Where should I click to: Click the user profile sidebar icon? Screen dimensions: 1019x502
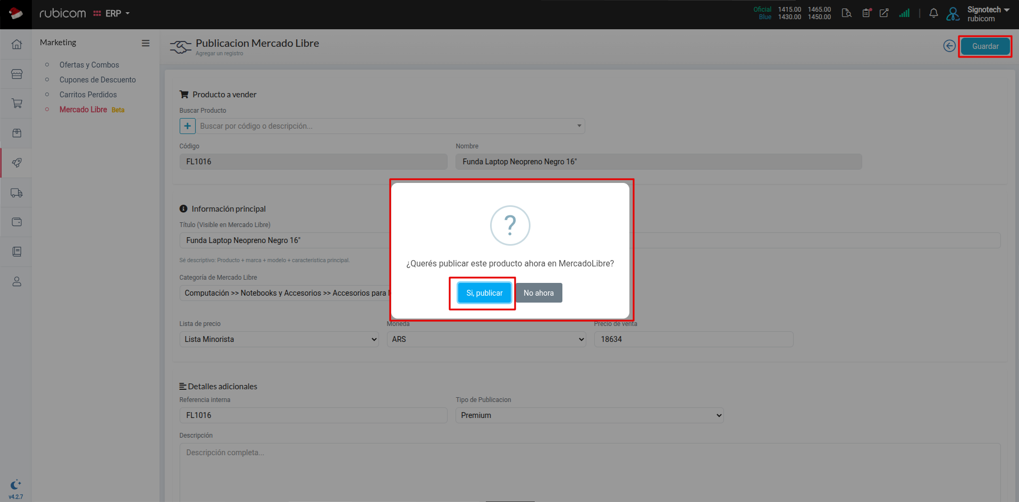pyautogui.click(x=16, y=281)
